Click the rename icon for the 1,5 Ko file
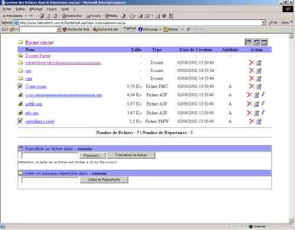Viewport: 295px width, 230px height. tap(258, 121)
